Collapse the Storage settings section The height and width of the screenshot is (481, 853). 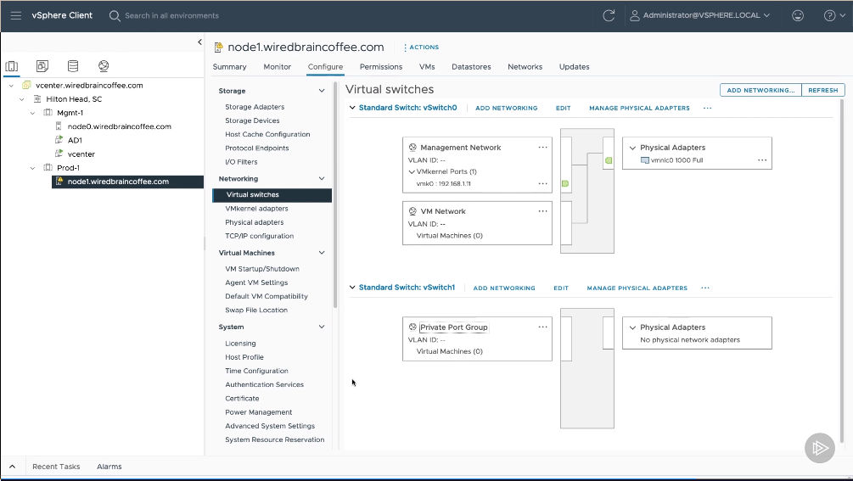pyautogui.click(x=321, y=91)
